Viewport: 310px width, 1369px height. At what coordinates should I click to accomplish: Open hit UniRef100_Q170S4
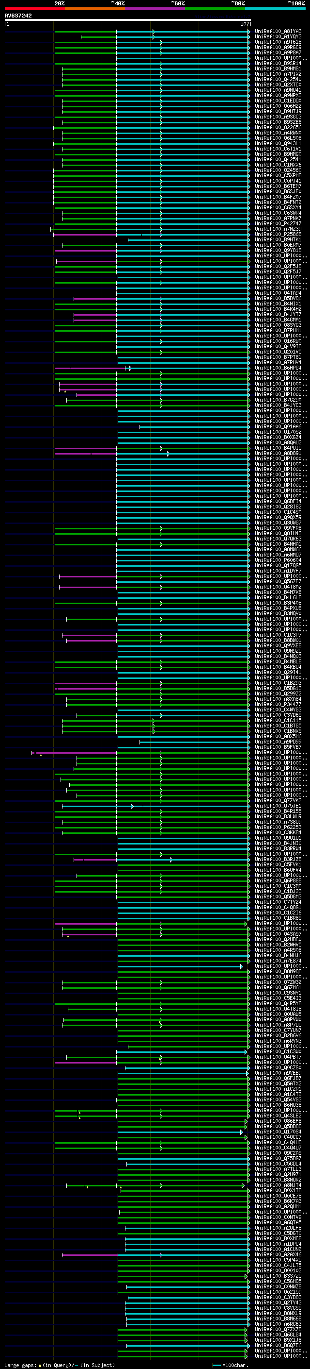pos(278,1132)
